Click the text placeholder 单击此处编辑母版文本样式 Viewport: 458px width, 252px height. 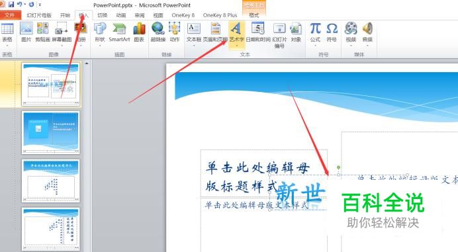[257, 205]
